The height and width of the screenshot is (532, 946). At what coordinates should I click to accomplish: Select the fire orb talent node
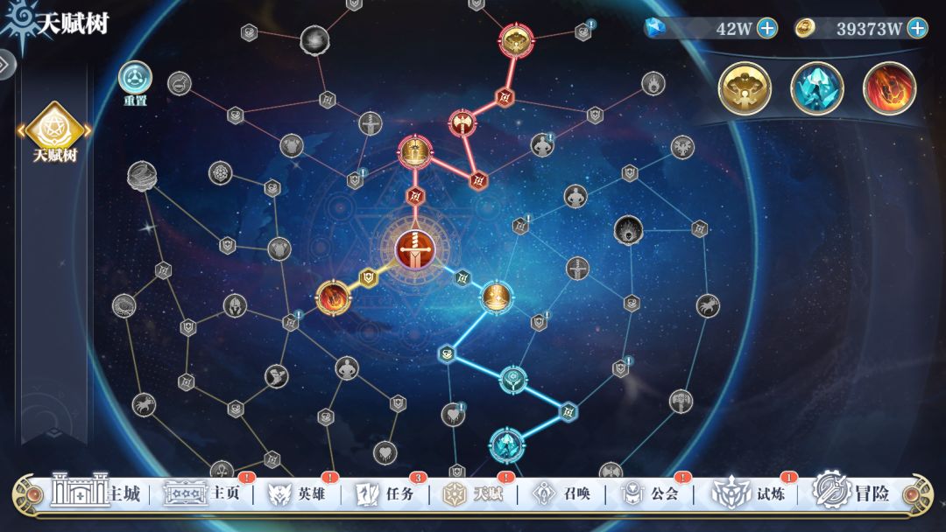click(x=333, y=297)
